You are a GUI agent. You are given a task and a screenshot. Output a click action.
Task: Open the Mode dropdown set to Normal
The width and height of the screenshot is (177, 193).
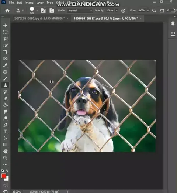pyautogui.click(x=80, y=11)
